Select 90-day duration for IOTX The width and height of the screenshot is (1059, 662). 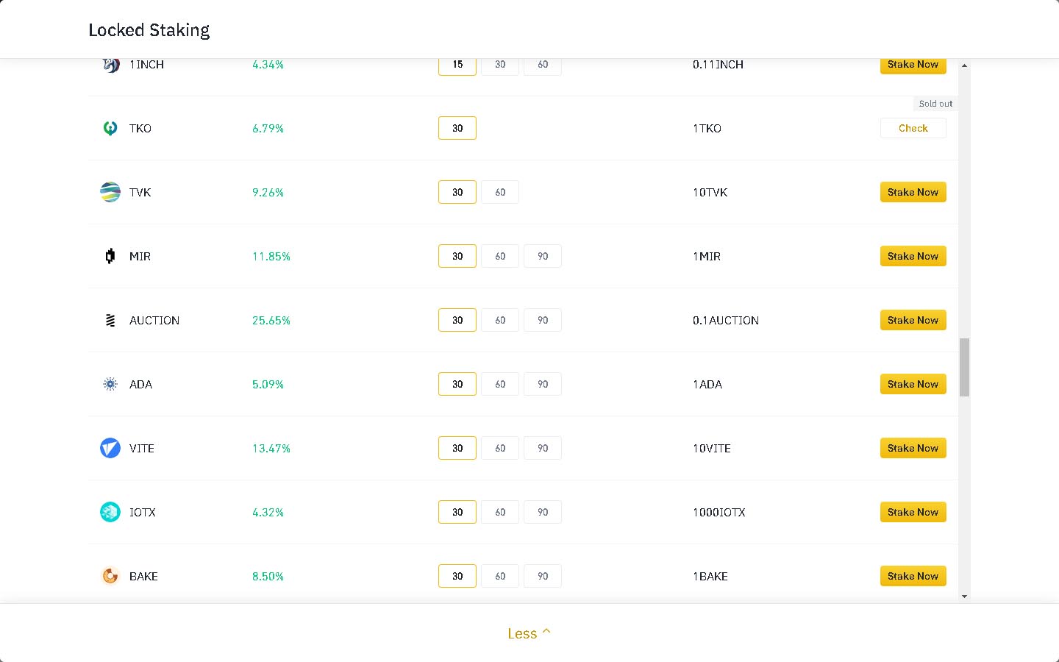[x=543, y=512]
